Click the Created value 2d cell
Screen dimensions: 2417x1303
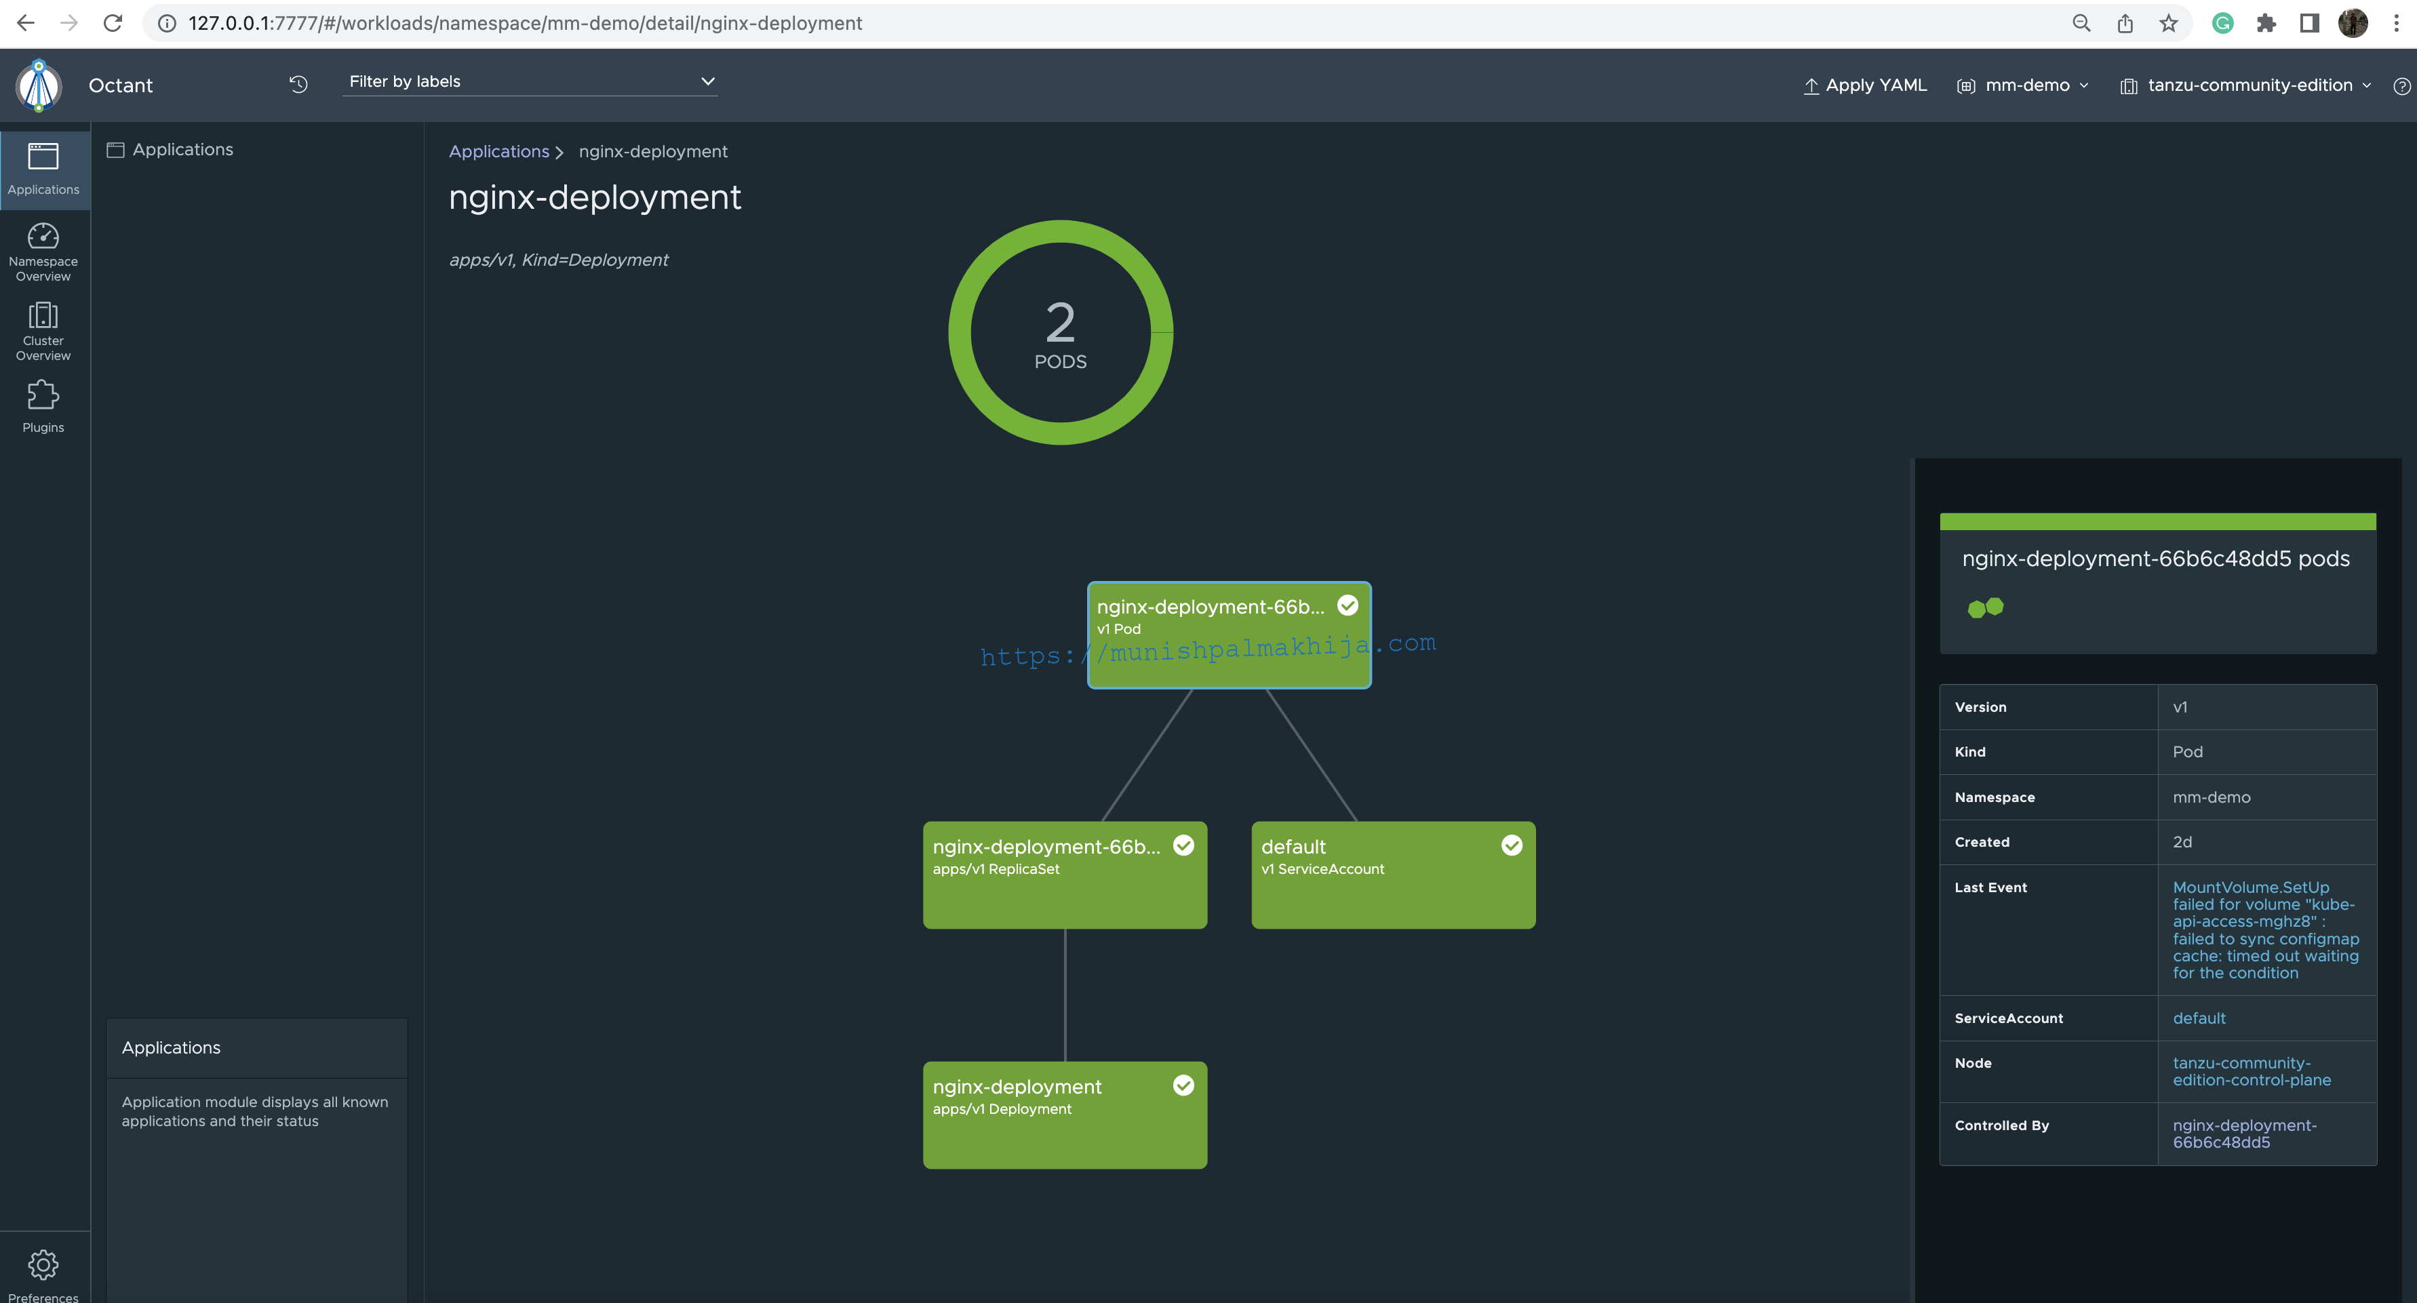coord(2267,843)
